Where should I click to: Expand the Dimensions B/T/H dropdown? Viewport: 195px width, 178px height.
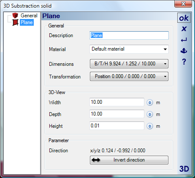[x=129, y=64]
